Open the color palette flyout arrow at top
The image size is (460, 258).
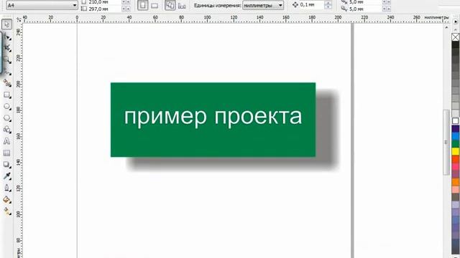point(455,22)
